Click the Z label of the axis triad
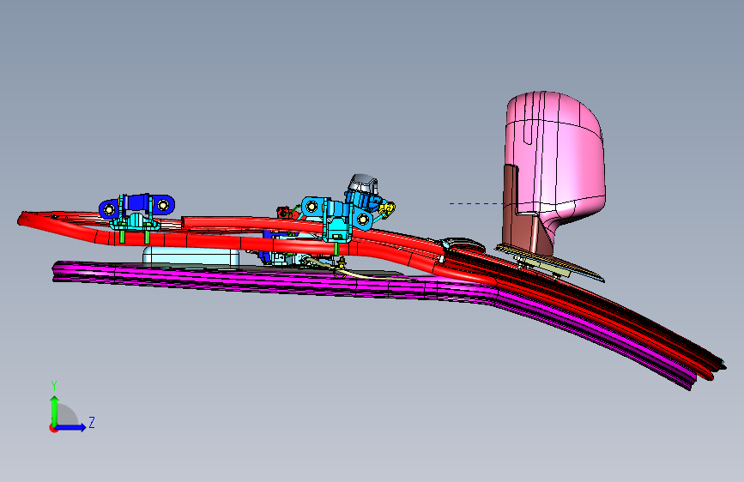744x482 pixels. coord(92,422)
